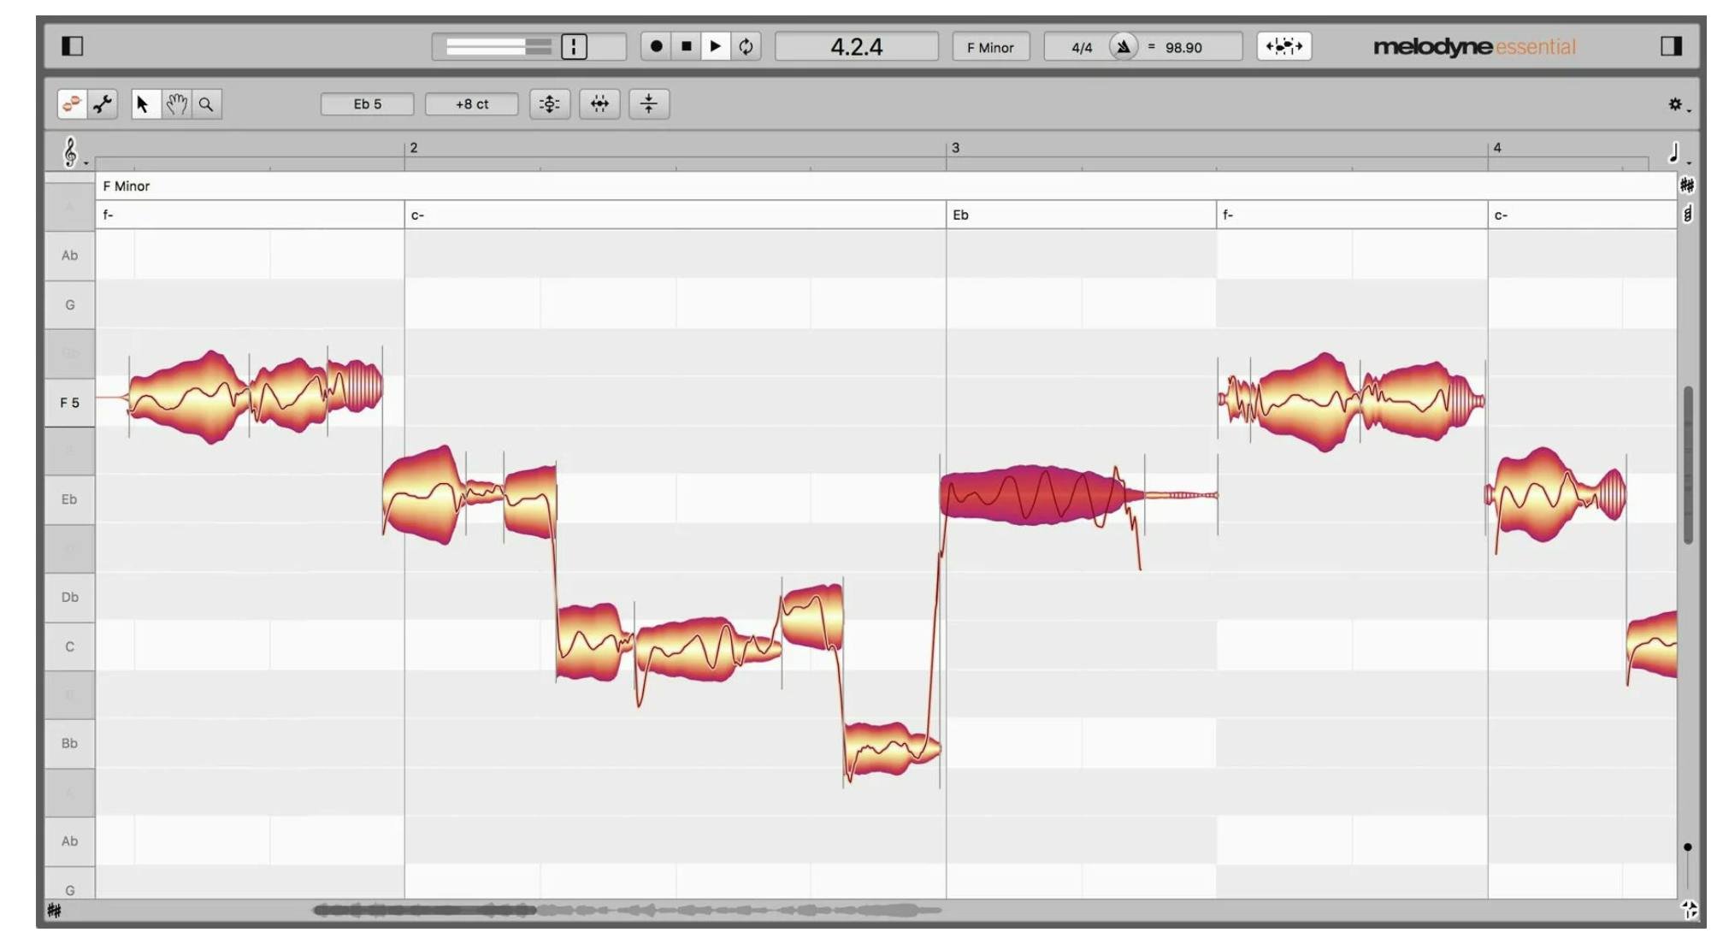Select the Hand scrolling tool
Screen dimensions: 1729x944
click(175, 103)
